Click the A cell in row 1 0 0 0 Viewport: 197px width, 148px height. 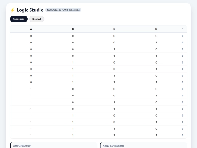click(x=31, y=89)
